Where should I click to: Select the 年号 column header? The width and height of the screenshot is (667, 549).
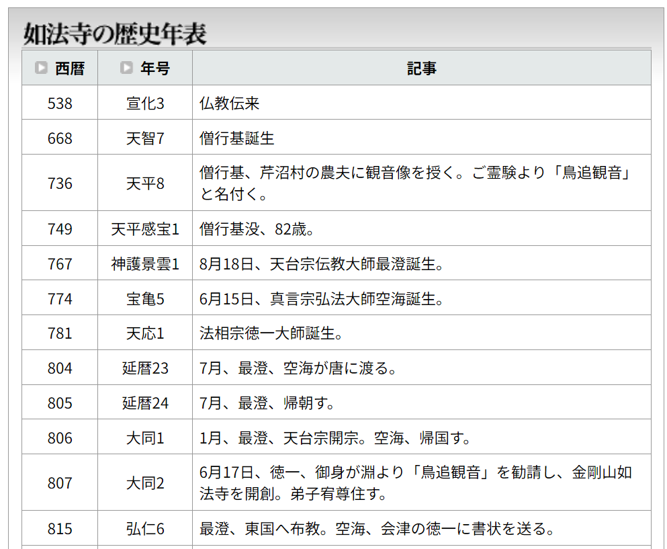[145, 68]
